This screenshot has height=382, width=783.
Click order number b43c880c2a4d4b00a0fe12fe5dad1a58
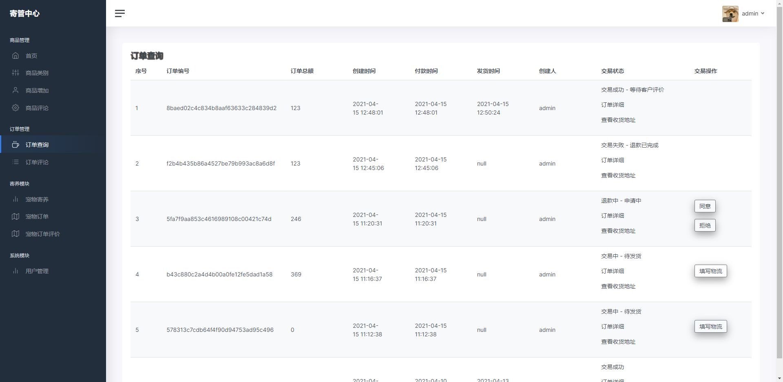tap(219, 274)
